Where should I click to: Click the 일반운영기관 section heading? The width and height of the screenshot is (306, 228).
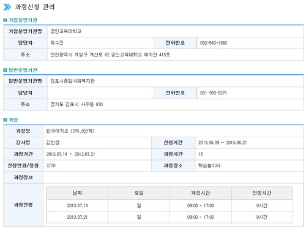point(23,70)
